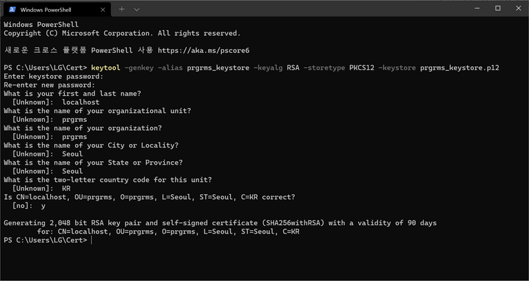Click the -storetype parameter in command
This screenshot has height=281, width=529.
(x=324, y=67)
